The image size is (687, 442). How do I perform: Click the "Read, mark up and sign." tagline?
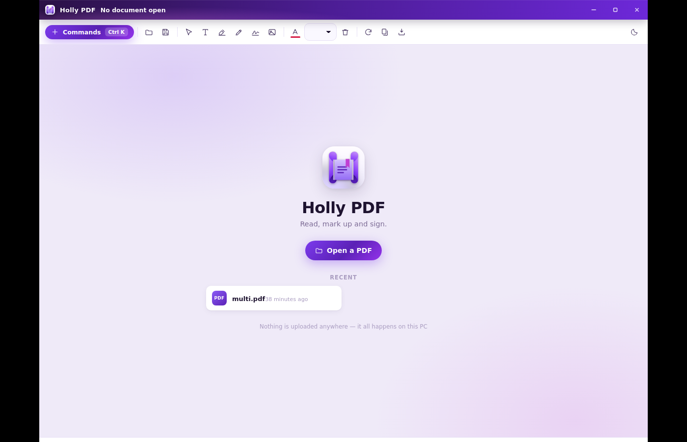343,224
